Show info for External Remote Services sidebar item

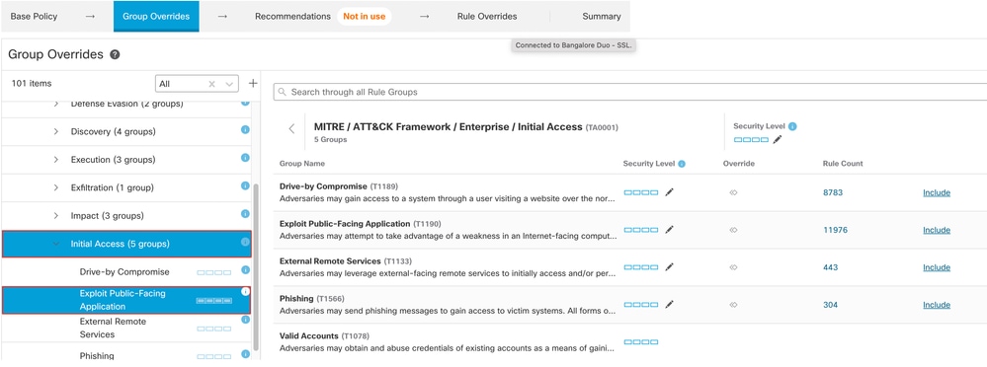(x=245, y=320)
